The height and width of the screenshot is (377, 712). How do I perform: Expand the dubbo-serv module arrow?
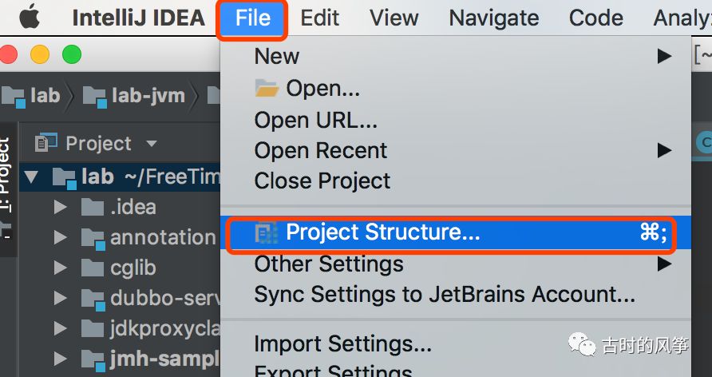click(x=61, y=299)
